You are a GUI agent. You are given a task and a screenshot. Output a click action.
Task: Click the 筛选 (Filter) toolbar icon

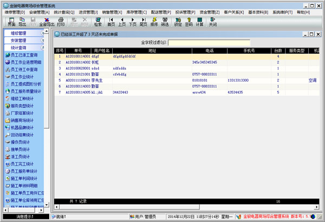point(165,21)
